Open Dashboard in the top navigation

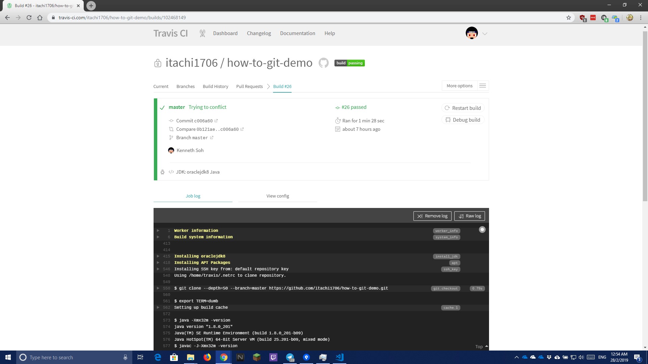click(225, 33)
